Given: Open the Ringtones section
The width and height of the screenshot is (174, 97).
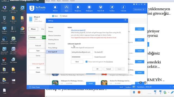Looking at the screenshot, I should (78, 8).
